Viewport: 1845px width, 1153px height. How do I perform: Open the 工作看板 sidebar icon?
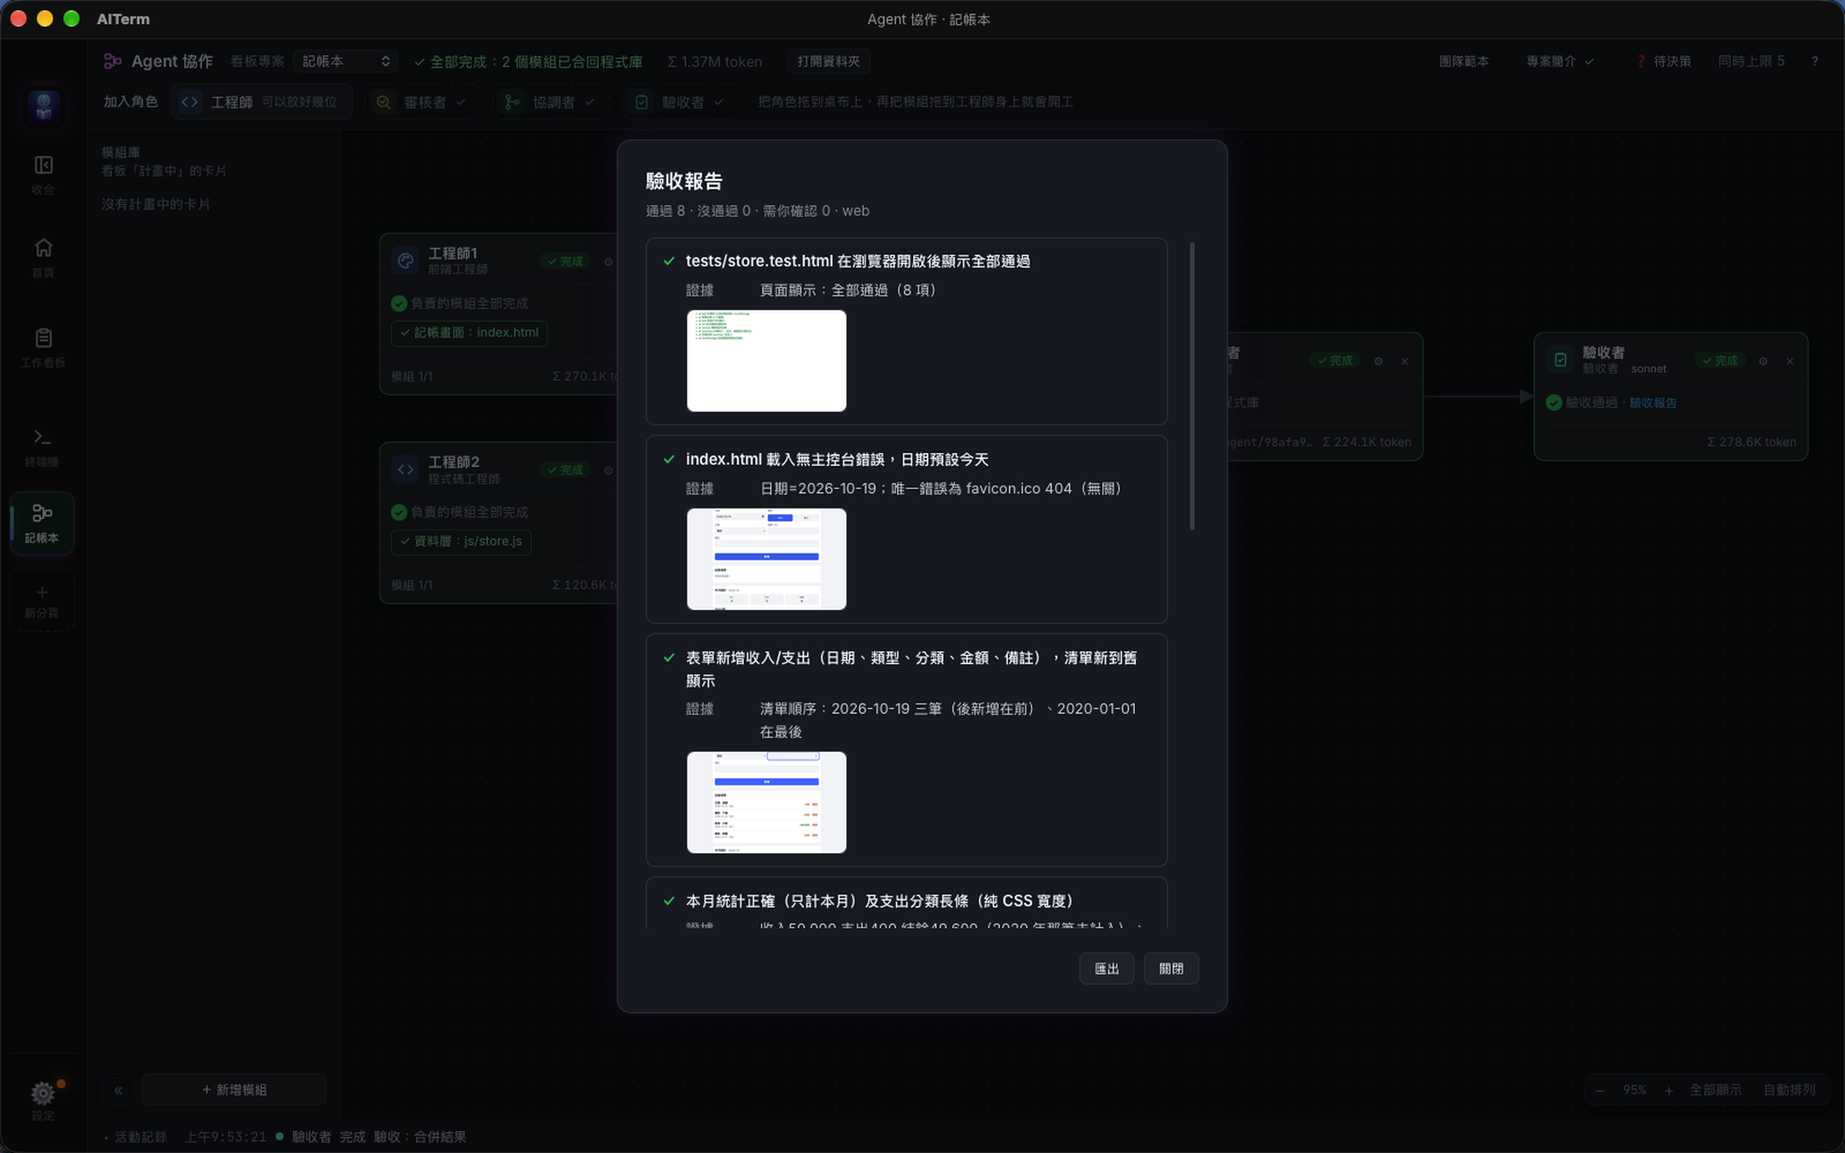click(43, 347)
